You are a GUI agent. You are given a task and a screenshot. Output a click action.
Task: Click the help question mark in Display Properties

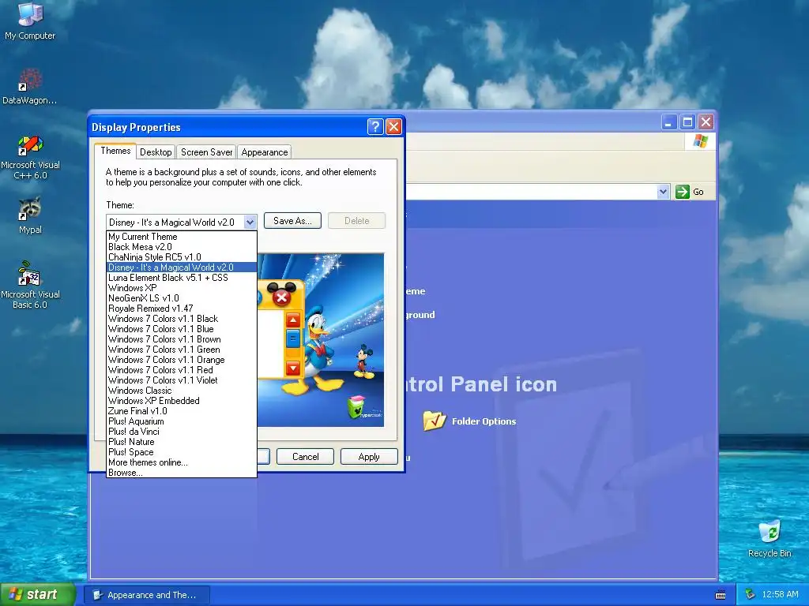375,126
